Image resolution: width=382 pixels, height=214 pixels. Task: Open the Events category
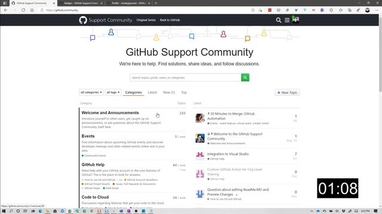tap(88, 136)
